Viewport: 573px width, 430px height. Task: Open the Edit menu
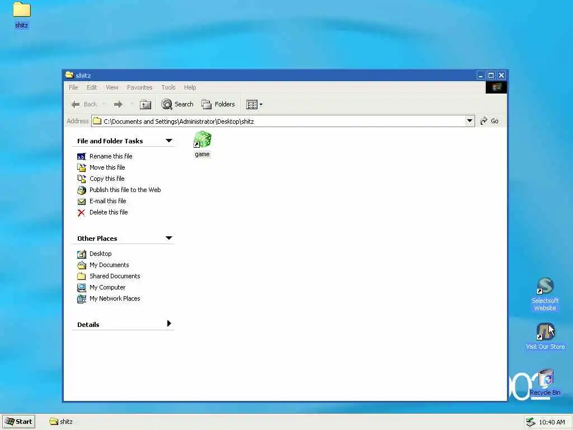coord(92,87)
